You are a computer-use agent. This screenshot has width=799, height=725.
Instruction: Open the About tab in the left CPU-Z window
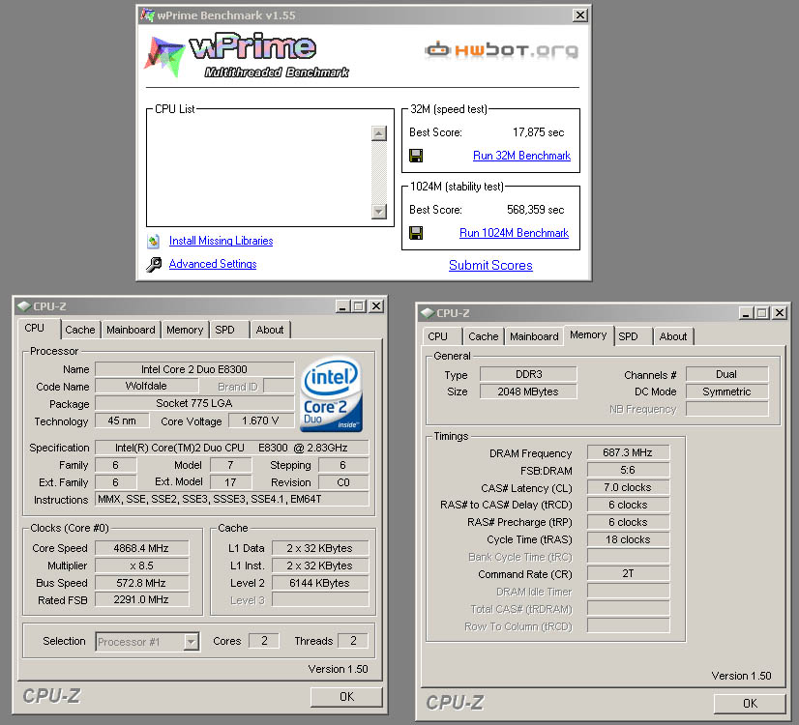coord(270,330)
